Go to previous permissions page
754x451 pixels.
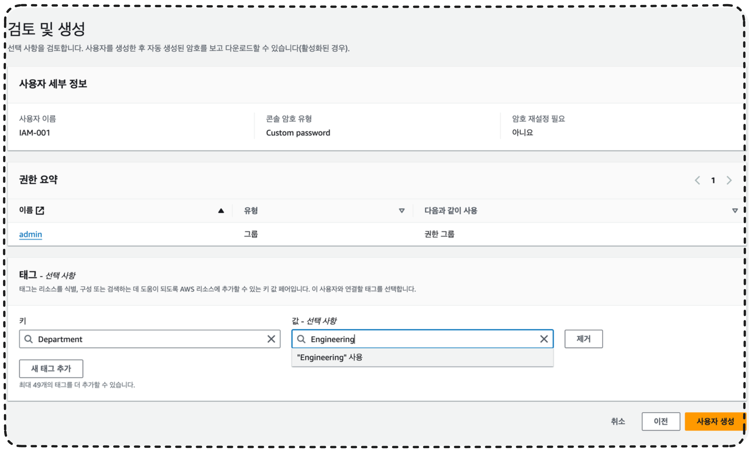[697, 180]
